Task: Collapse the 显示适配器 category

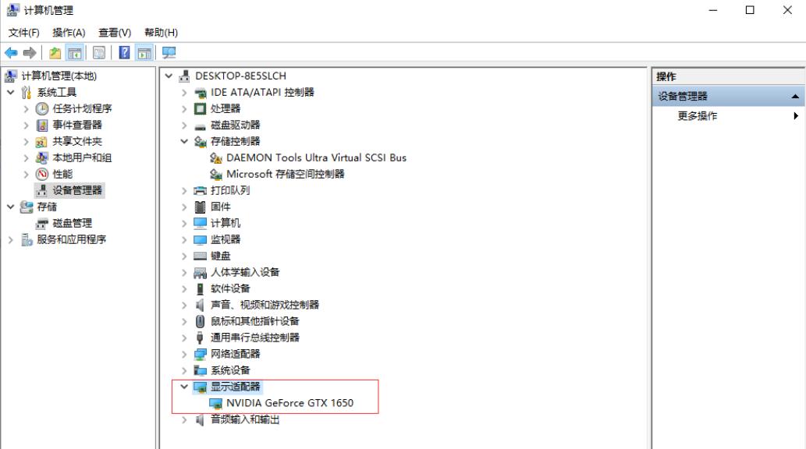Action: [184, 387]
